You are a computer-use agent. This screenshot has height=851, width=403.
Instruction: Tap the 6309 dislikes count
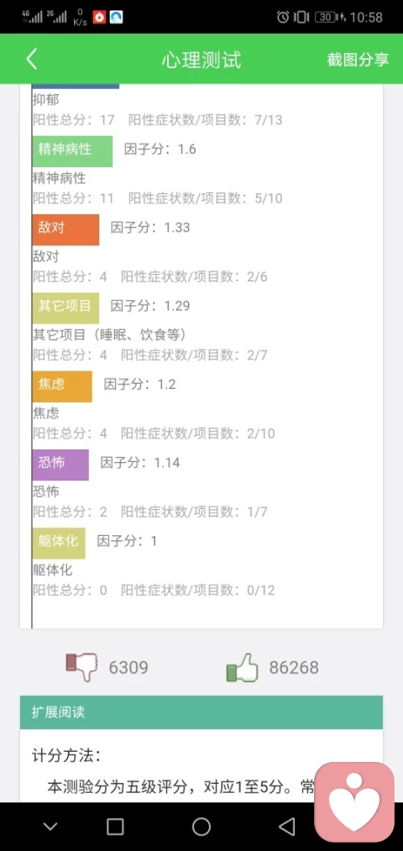pyautogui.click(x=128, y=668)
